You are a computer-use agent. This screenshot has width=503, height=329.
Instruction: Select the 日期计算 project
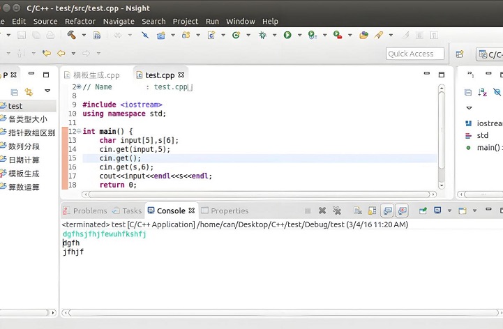pos(24,160)
